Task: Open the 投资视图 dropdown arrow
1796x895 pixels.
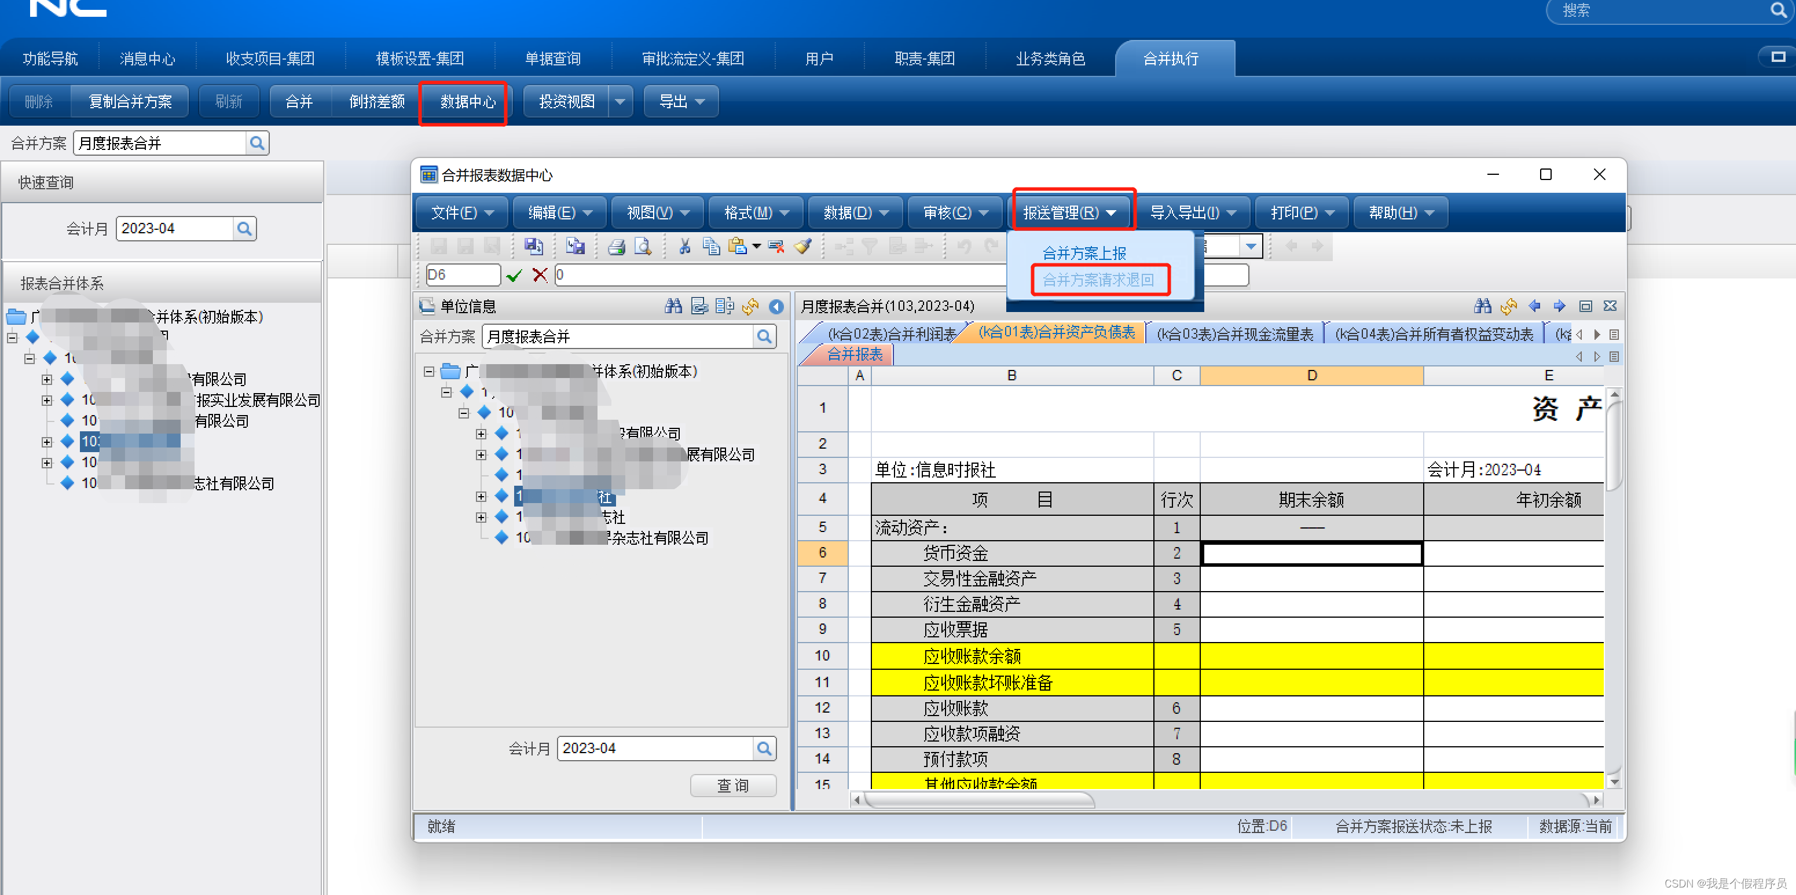Action: (620, 102)
